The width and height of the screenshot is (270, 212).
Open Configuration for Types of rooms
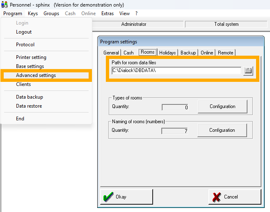[222, 106]
